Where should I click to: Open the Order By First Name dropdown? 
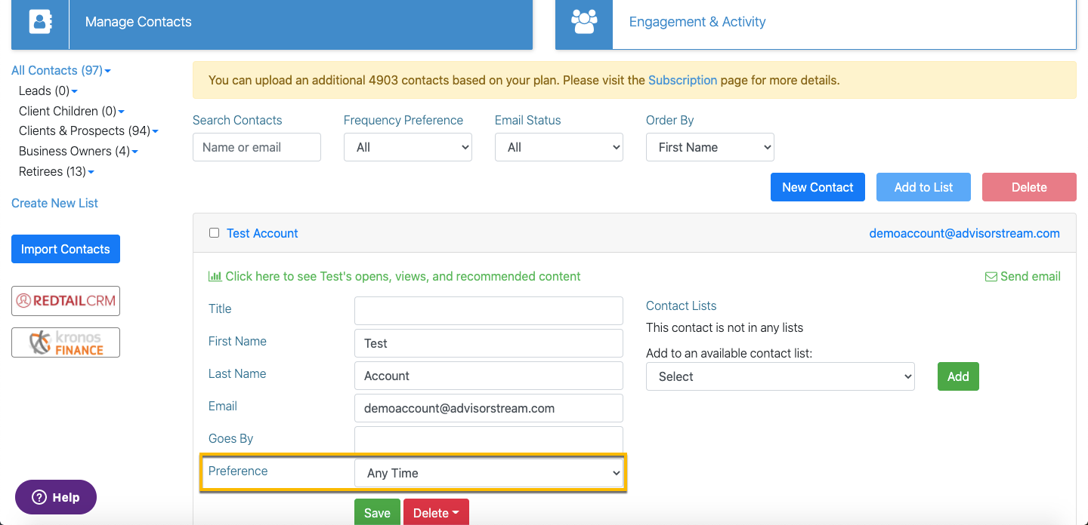710,147
